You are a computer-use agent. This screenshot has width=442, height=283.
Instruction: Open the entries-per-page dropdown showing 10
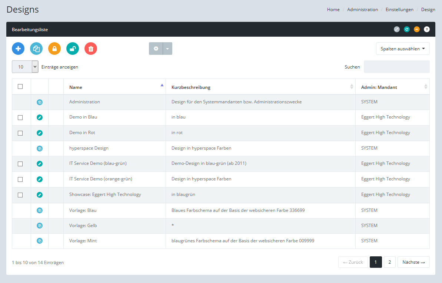coord(25,67)
